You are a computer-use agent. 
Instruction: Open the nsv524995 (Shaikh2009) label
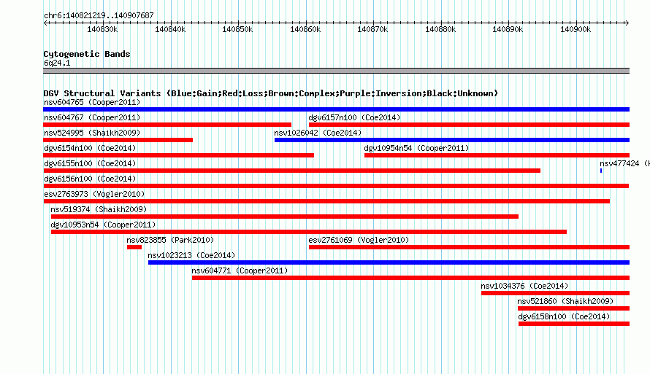pyautogui.click(x=92, y=133)
